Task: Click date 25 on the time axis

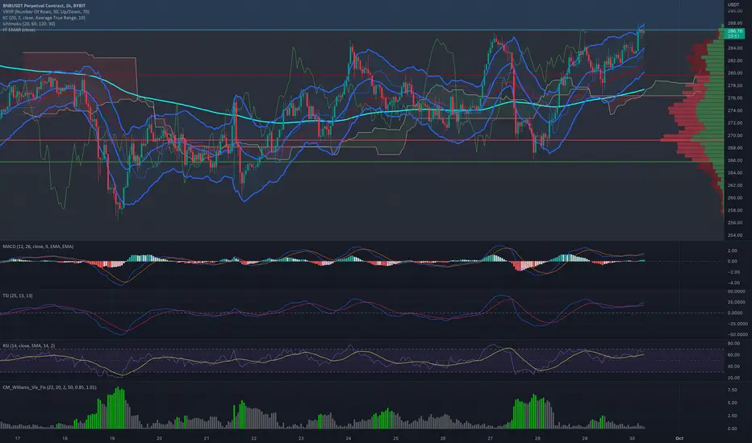Action: click(x=395, y=438)
